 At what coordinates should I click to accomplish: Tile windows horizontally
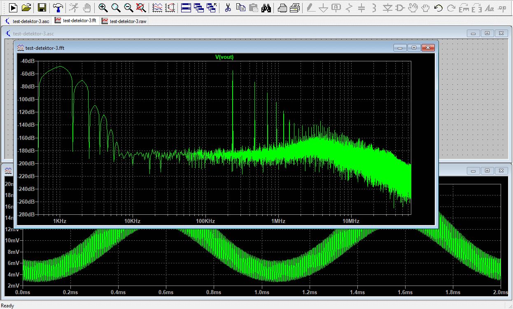186,7
